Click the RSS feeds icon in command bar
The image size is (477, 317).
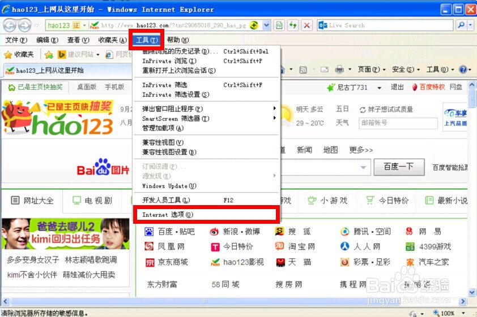click(303, 70)
